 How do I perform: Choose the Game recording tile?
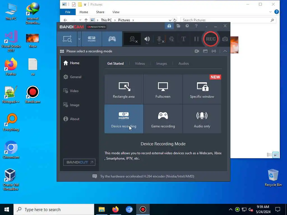point(163,119)
